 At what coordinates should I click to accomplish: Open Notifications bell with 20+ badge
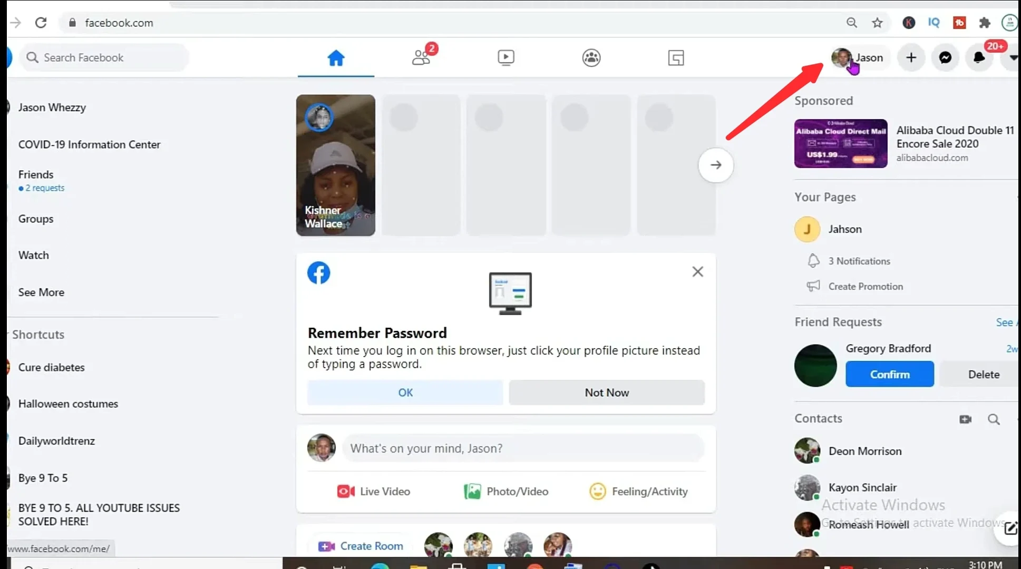[x=979, y=57]
